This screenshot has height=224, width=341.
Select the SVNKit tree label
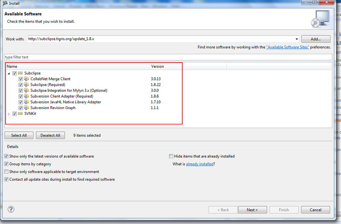[30, 114]
